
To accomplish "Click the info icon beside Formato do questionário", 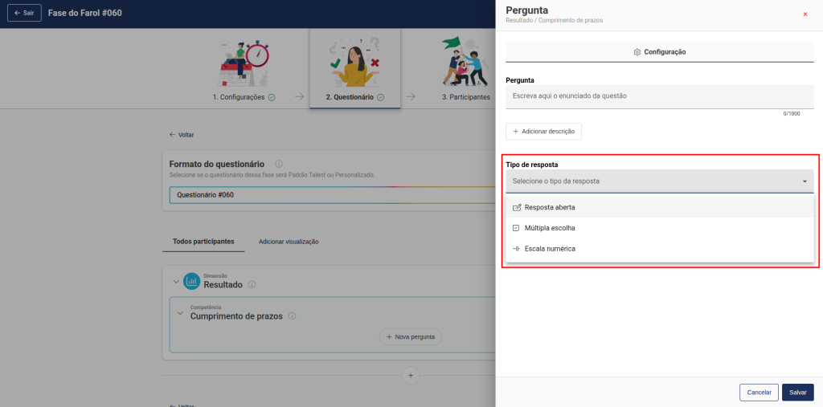I will click(x=278, y=163).
